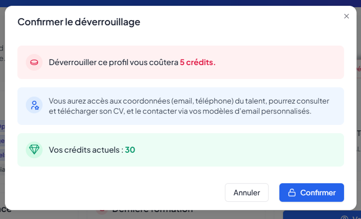Viewport: 361px width, 219px height.
Task: Confirm unlocking with the Confirmer button
Action: [x=312, y=193]
